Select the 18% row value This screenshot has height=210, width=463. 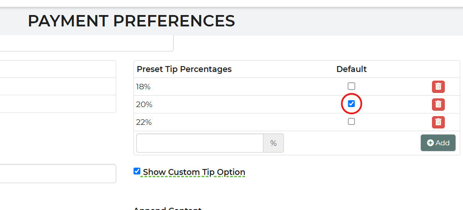click(x=143, y=87)
